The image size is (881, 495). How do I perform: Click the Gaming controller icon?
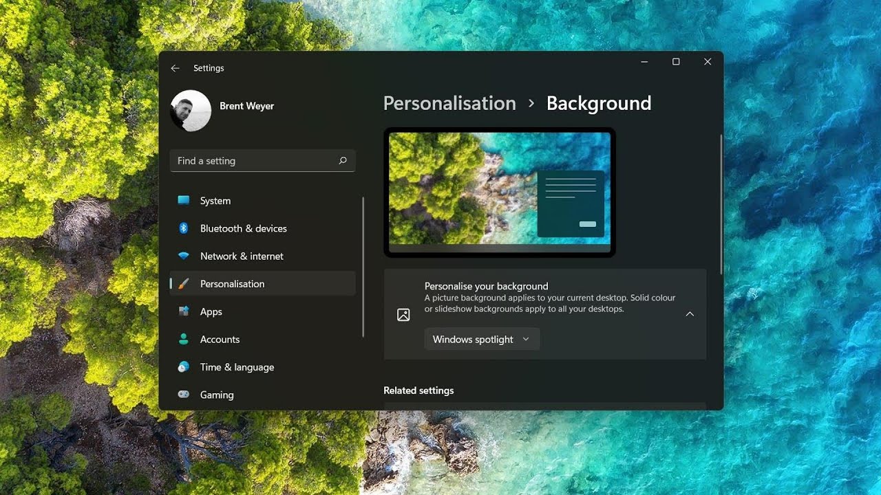click(x=184, y=395)
